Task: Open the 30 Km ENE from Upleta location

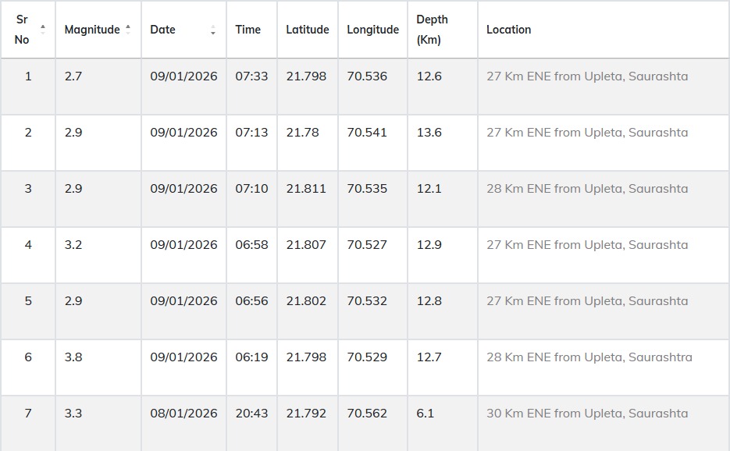Action: click(586, 414)
